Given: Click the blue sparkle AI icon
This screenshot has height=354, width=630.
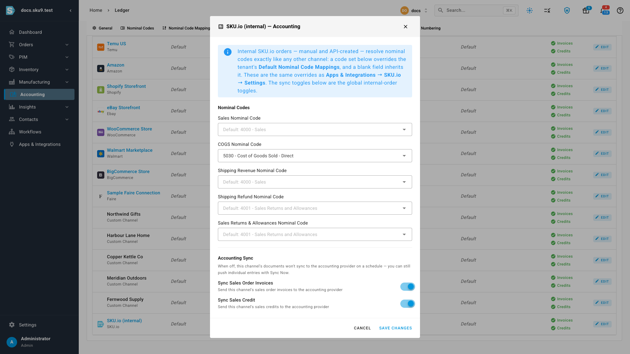Looking at the screenshot, I should [x=530, y=10].
